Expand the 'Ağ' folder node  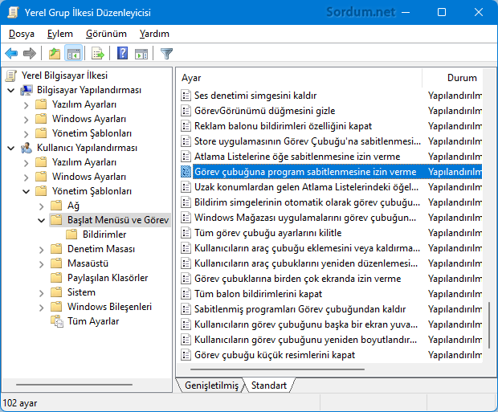[x=42, y=206]
